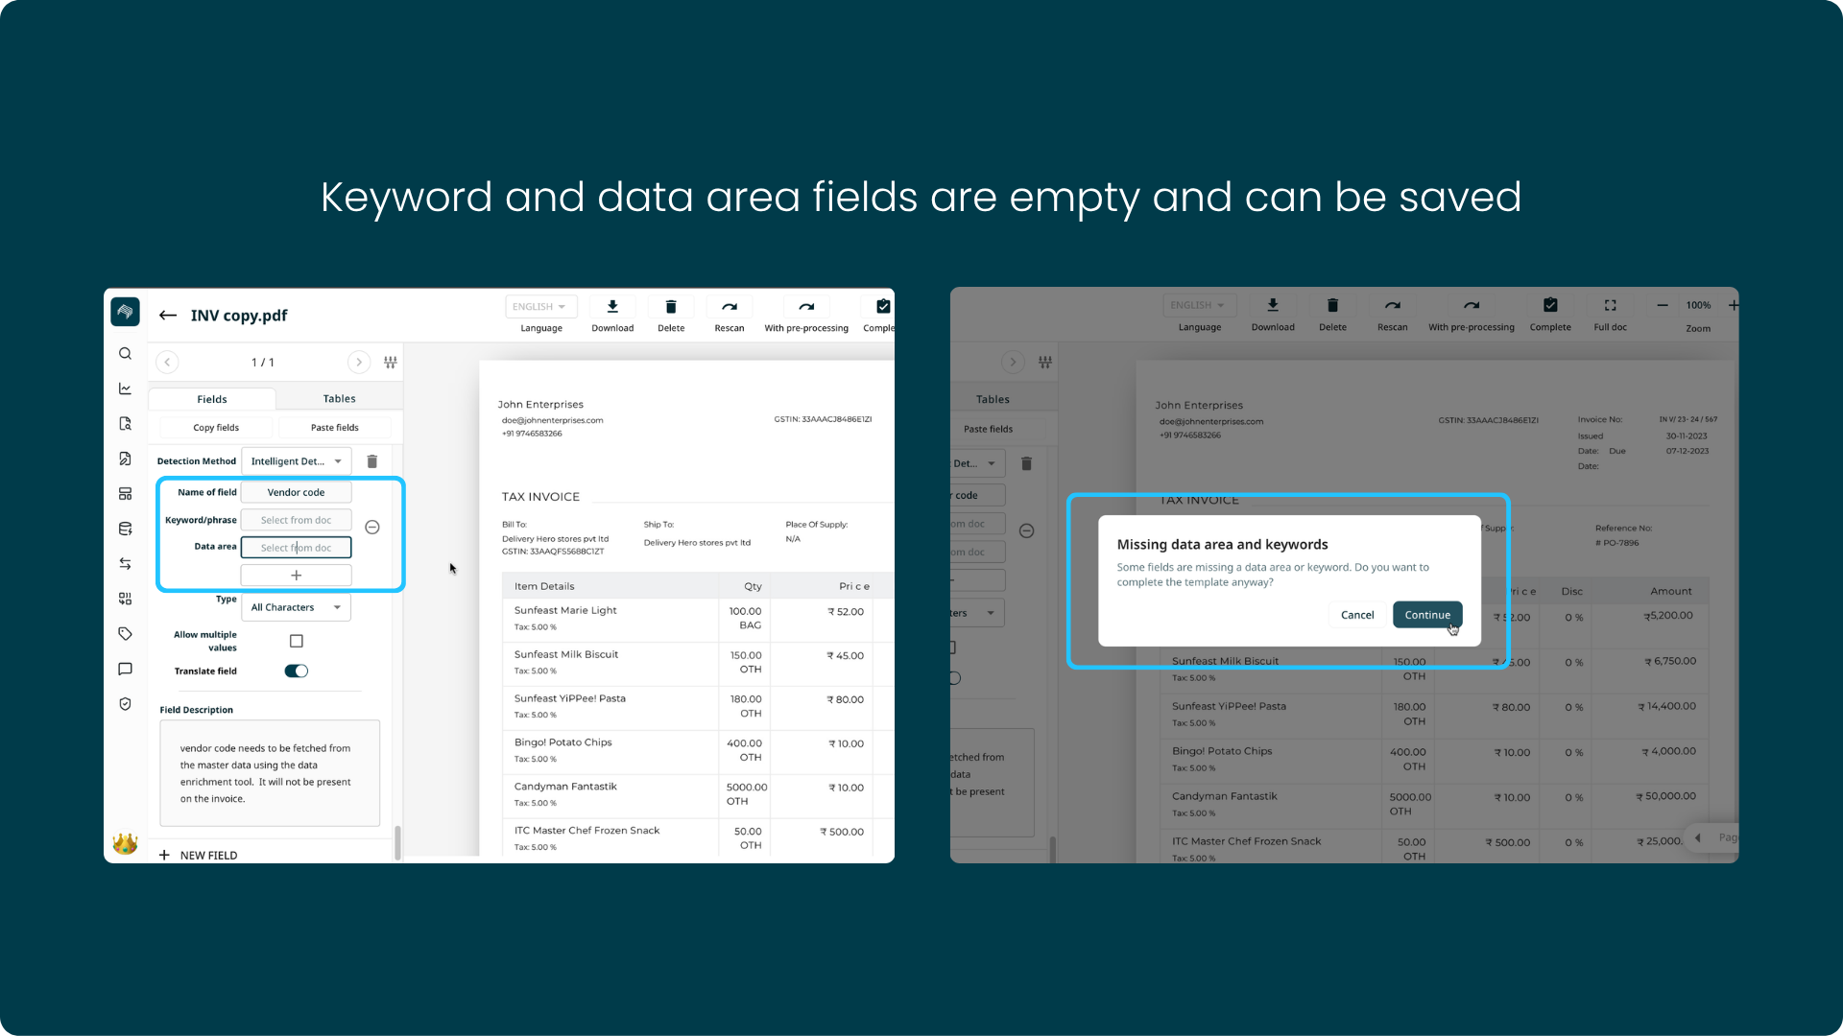Delete the document in left window toolbar
The height and width of the screenshot is (1036, 1843).
671,307
